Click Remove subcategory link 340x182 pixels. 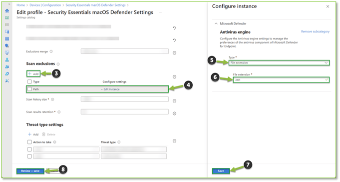[315, 31]
